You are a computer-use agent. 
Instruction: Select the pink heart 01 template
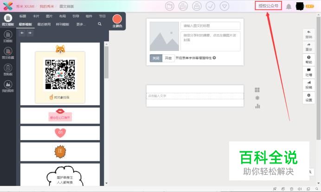(60, 133)
